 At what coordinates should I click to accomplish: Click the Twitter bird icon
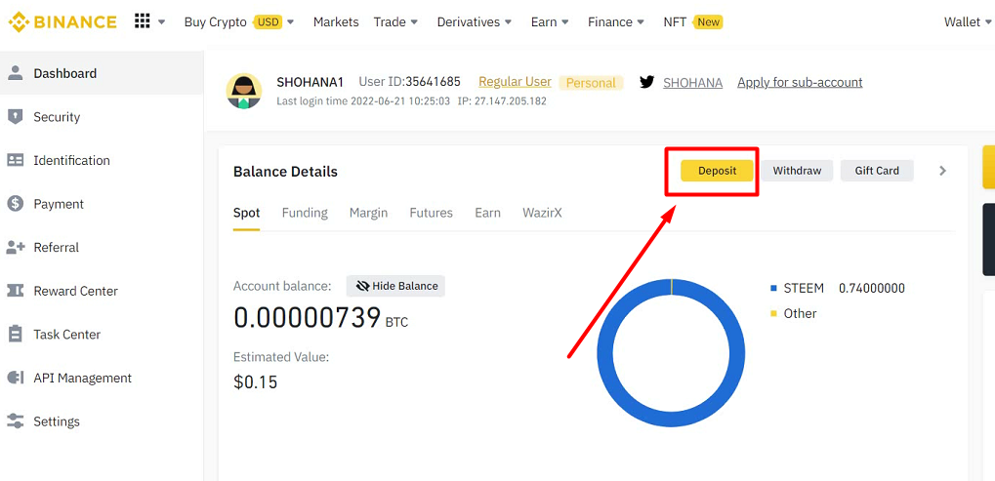[646, 82]
